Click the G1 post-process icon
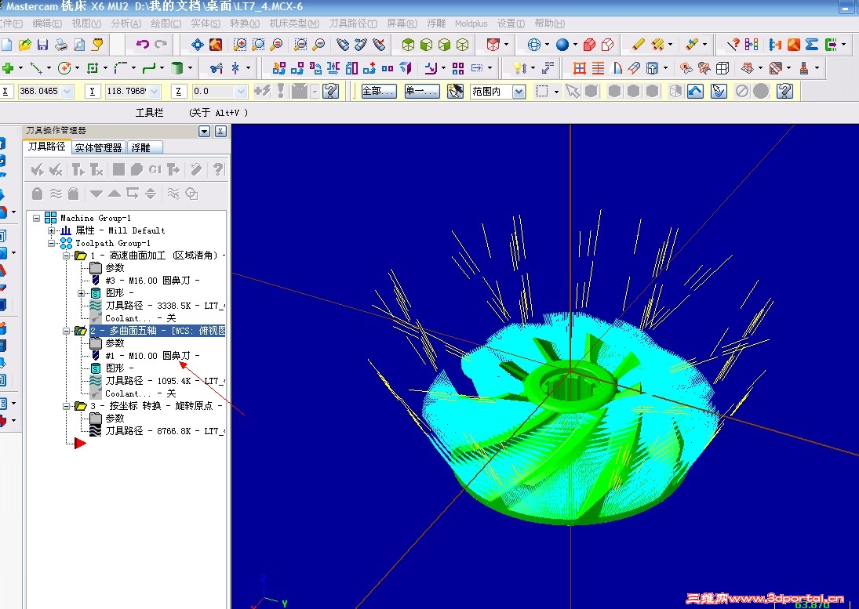This screenshot has height=609, width=859. [155, 169]
